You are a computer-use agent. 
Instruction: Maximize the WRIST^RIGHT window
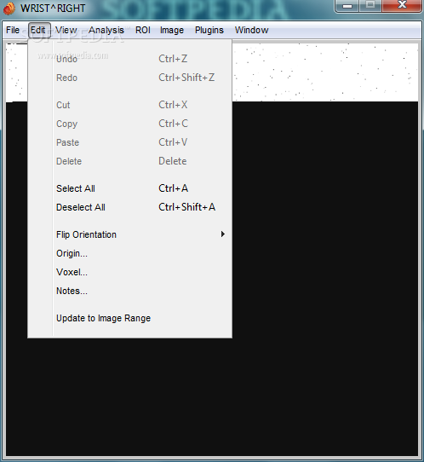(x=370, y=6)
